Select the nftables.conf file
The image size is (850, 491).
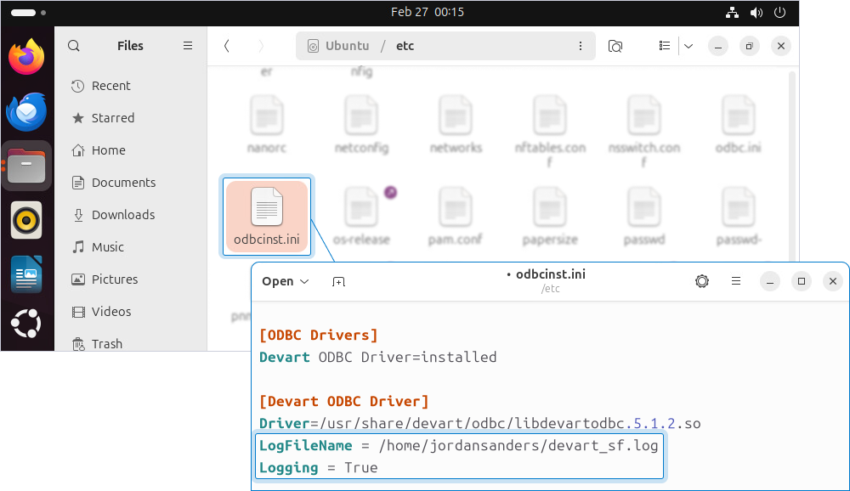coord(550,130)
